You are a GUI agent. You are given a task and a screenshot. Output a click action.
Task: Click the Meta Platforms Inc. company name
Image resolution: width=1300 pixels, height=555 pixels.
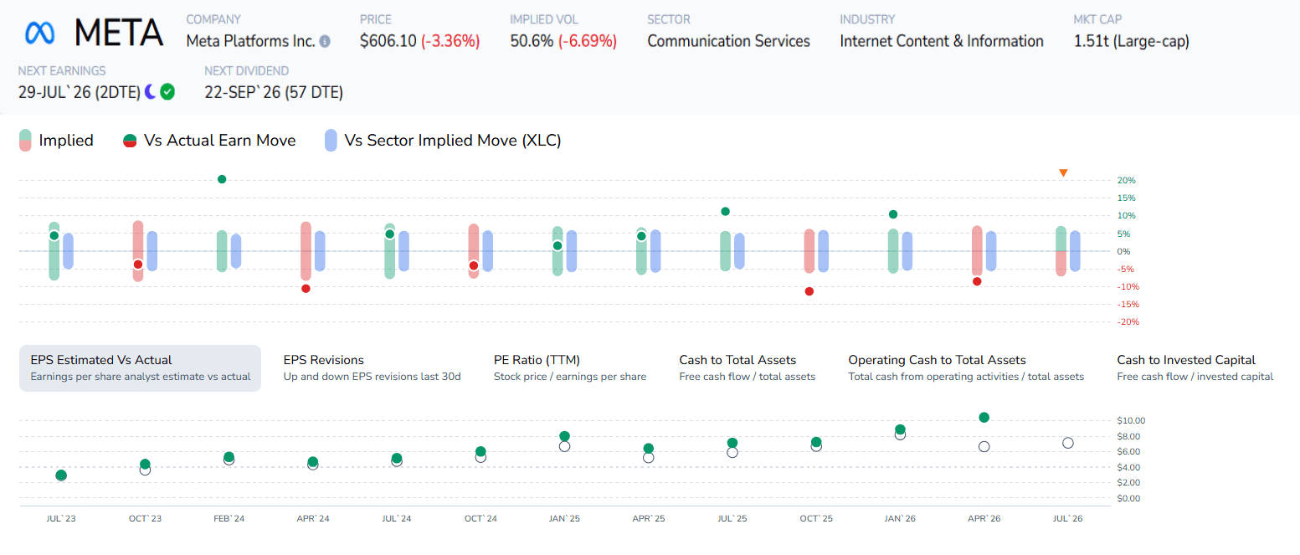click(250, 41)
